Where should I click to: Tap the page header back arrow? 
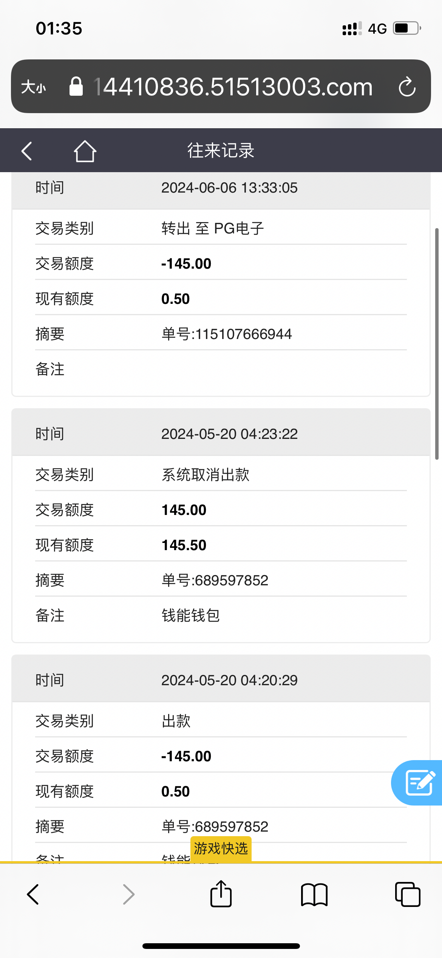tap(27, 151)
